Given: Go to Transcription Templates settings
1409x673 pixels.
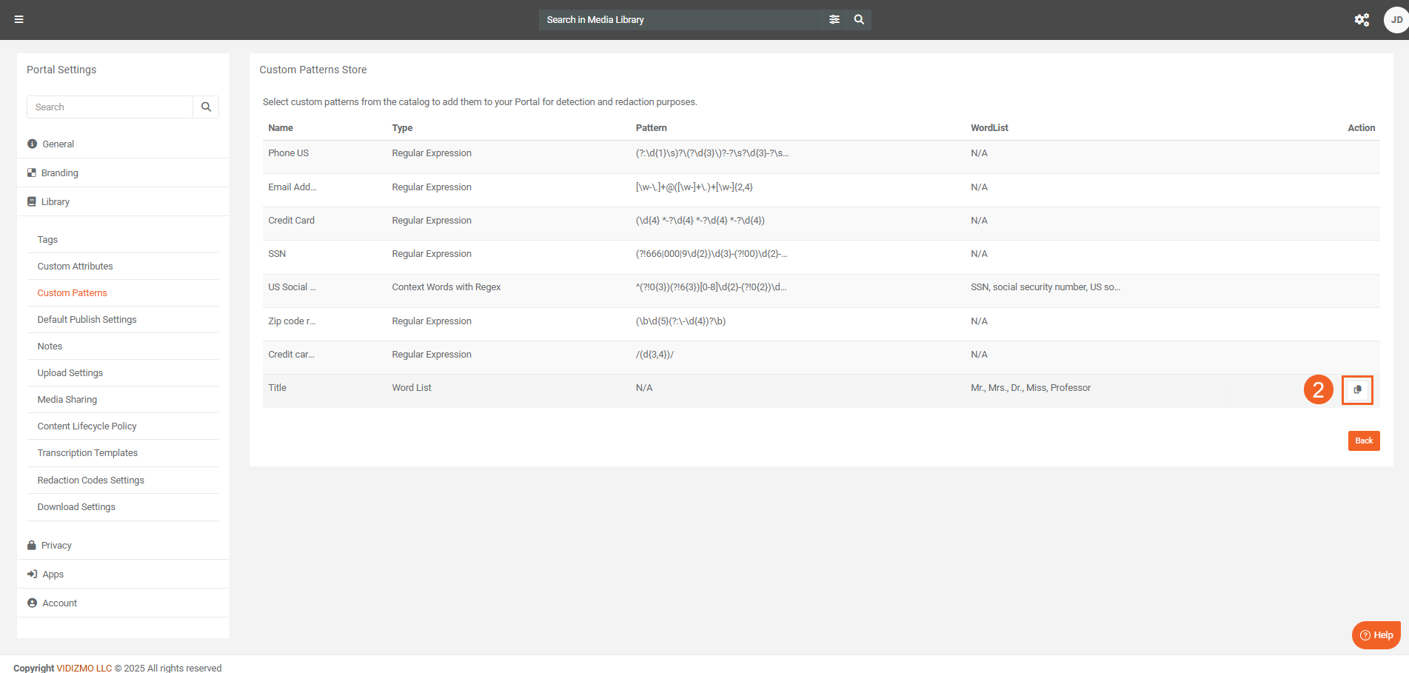Looking at the screenshot, I should point(87,453).
